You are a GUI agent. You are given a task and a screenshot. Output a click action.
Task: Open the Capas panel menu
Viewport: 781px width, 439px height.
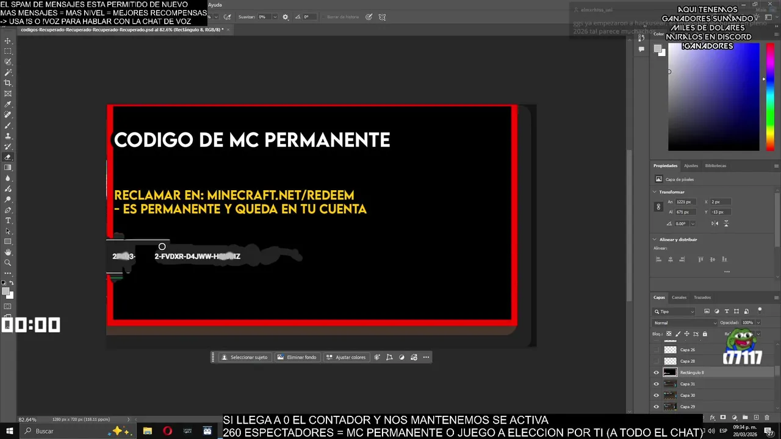(776, 298)
